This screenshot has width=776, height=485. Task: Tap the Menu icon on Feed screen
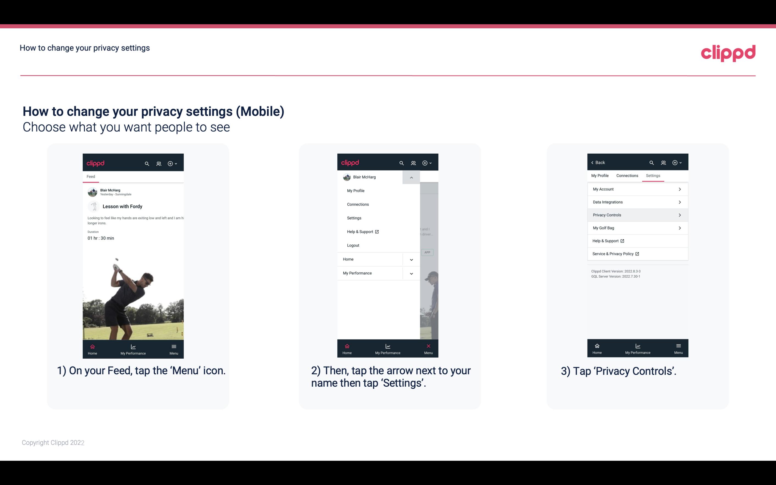tap(174, 348)
